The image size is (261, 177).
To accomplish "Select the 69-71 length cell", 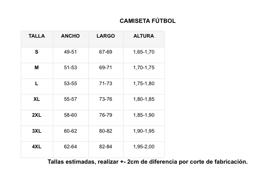I will [x=106, y=68].
